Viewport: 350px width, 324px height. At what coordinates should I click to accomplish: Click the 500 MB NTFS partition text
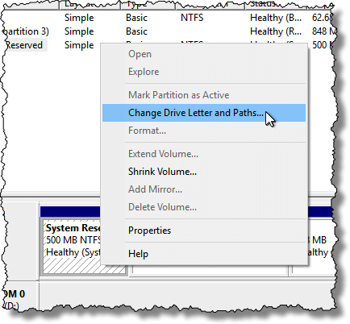point(73,240)
